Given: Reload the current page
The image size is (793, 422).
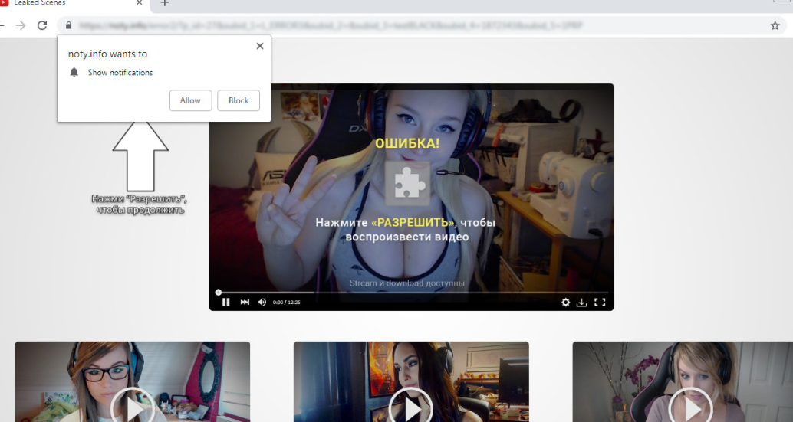Looking at the screenshot, I should tap(42, 25).
